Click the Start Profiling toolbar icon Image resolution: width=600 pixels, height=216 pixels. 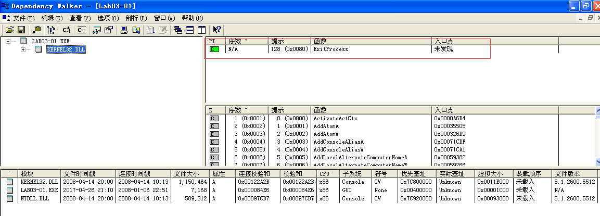pos(136,30)
